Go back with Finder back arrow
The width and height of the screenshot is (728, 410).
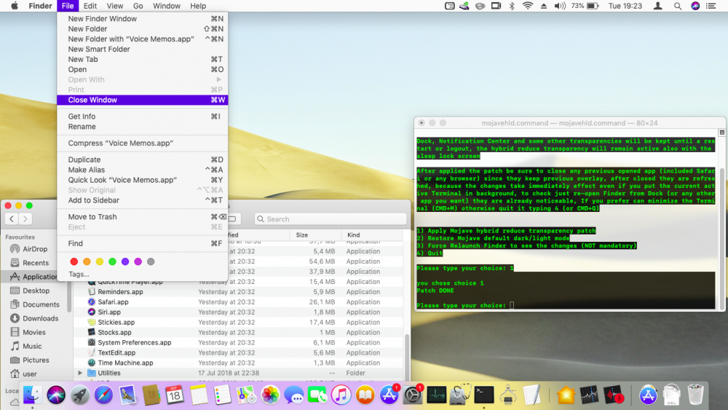[x=12, y=218]
